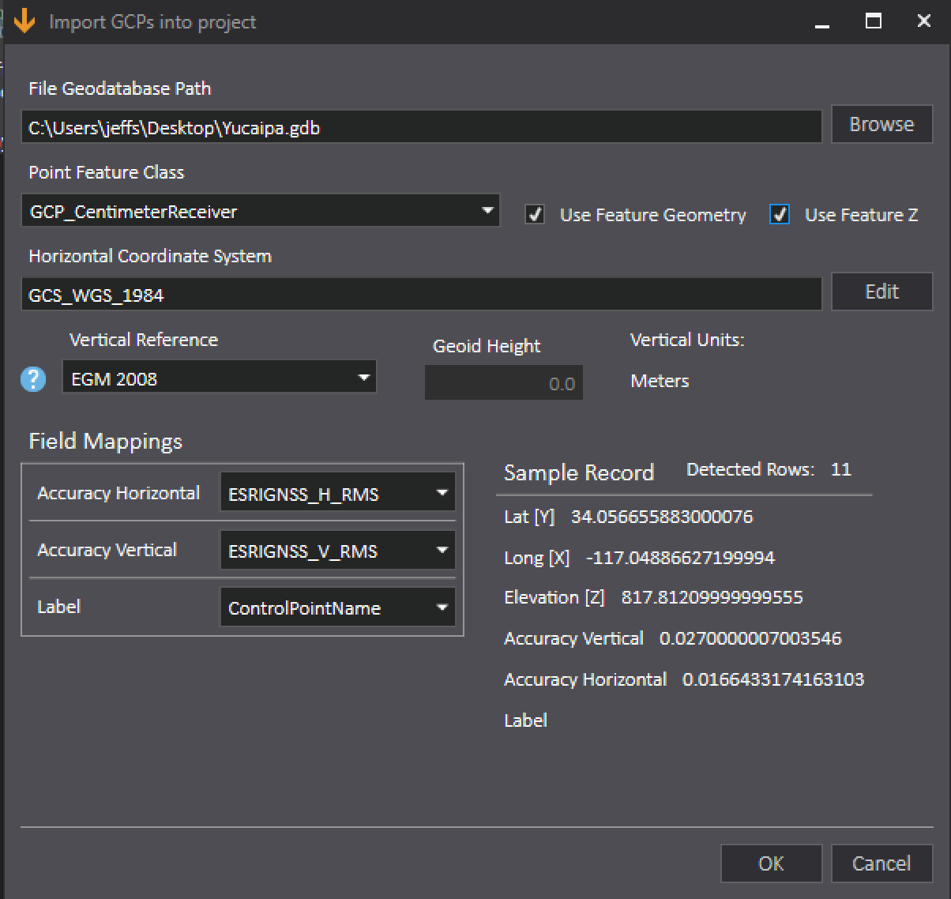Close the Import GCPs dialog
The image size is (951, 899).
tap(923, 21)
